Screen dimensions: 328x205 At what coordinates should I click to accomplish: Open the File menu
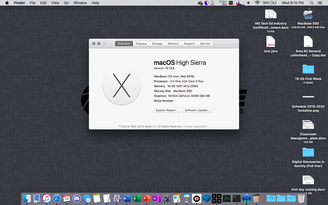[x=33, y=3]
